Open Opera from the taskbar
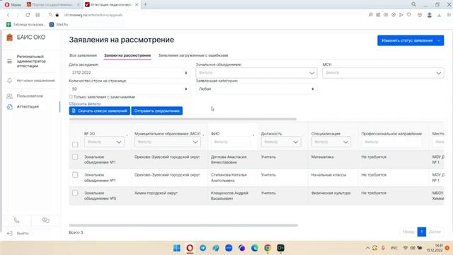453x255 pixels. point(190,248)
